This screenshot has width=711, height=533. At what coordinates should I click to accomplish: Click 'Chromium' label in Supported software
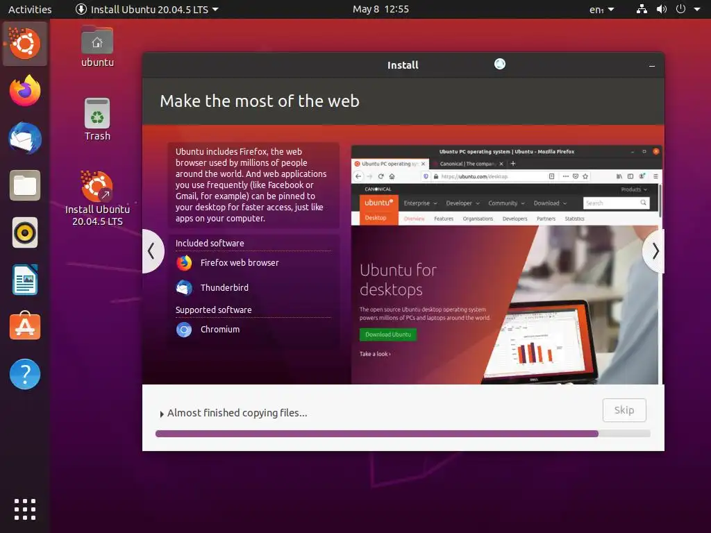(220, 330)
